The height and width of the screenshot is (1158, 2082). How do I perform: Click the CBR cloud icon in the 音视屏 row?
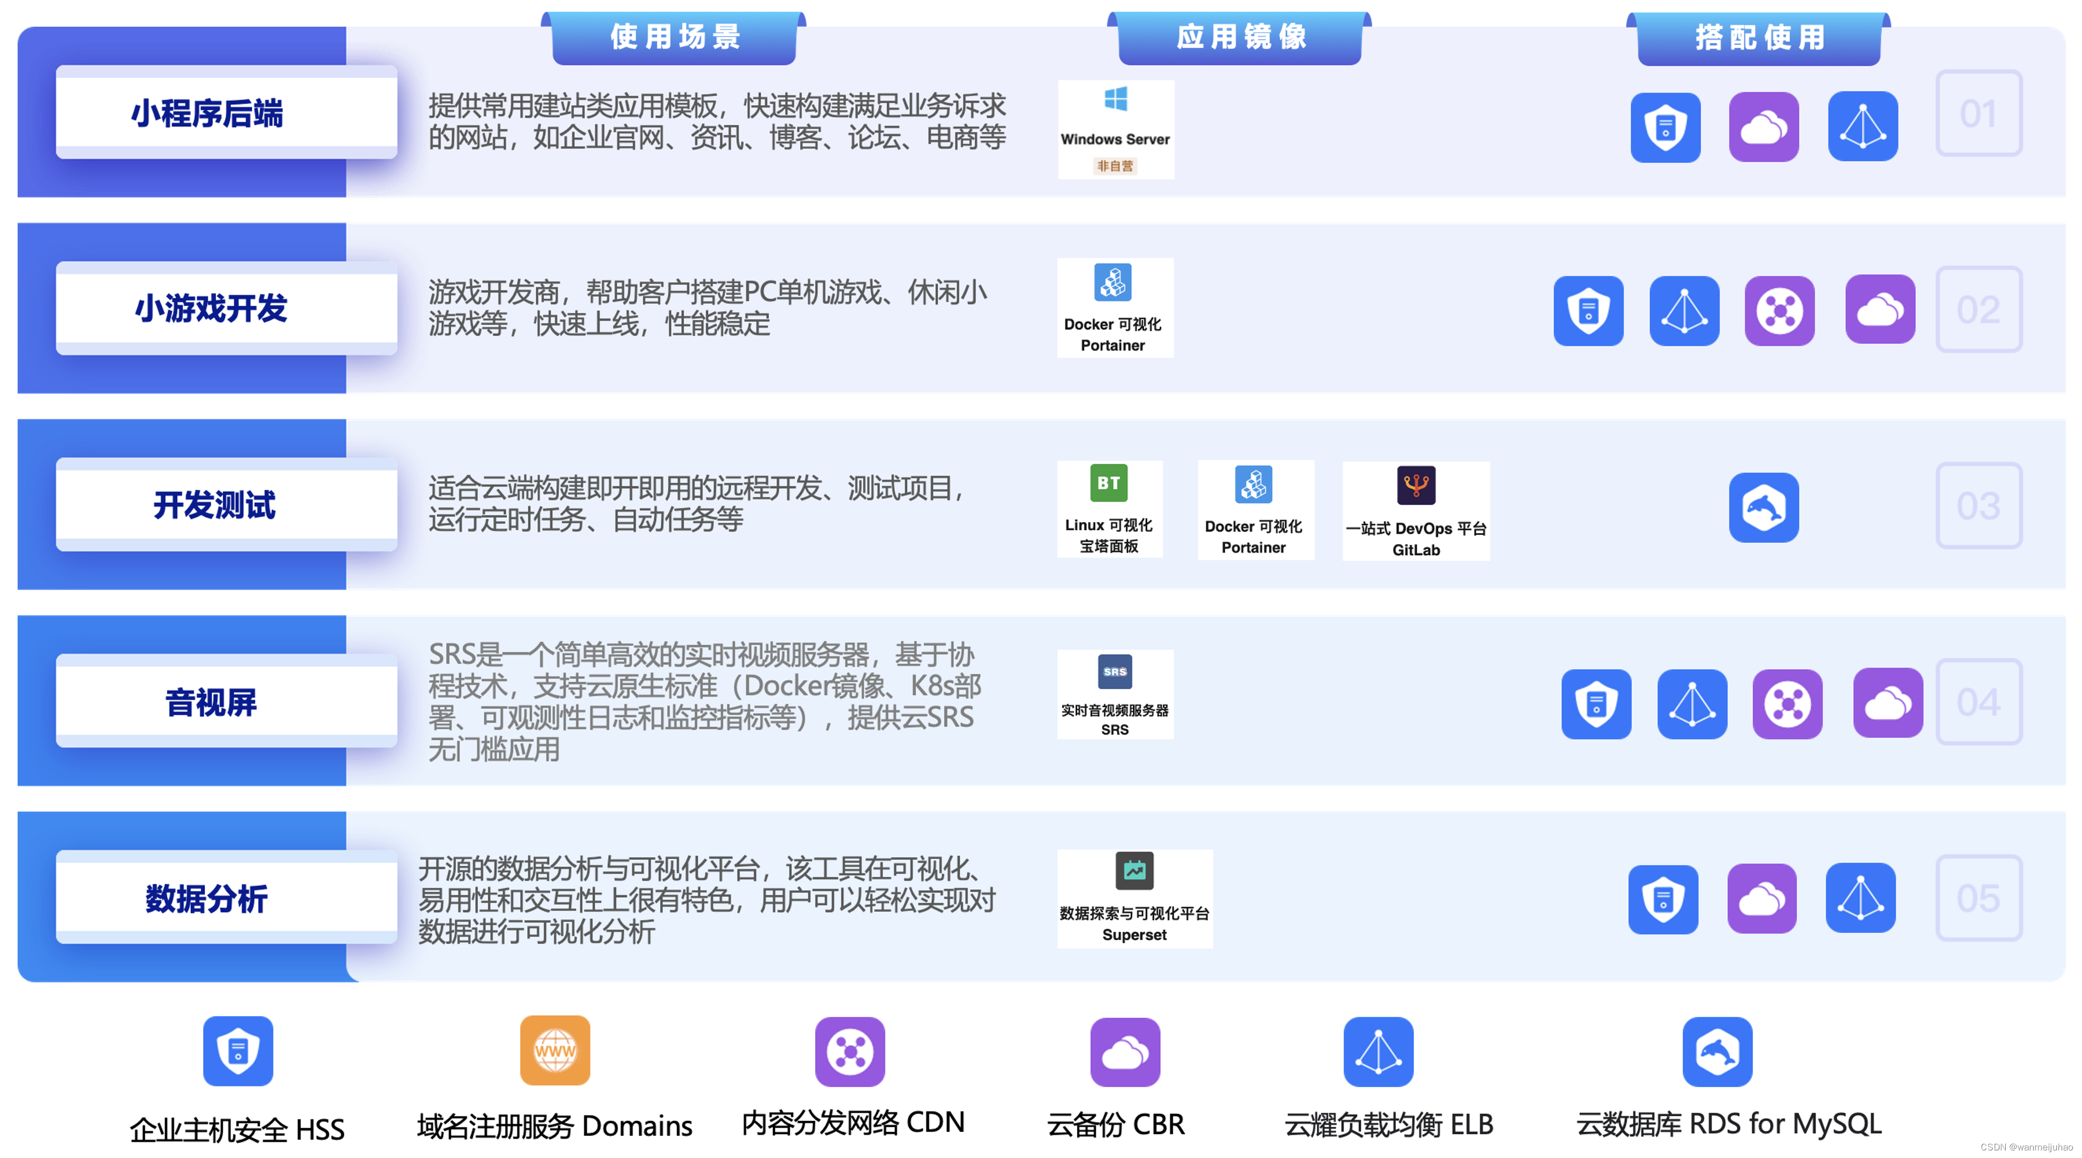[1888, 702]
